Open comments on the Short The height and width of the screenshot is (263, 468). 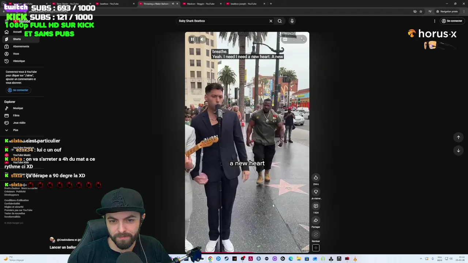[316, 206]
